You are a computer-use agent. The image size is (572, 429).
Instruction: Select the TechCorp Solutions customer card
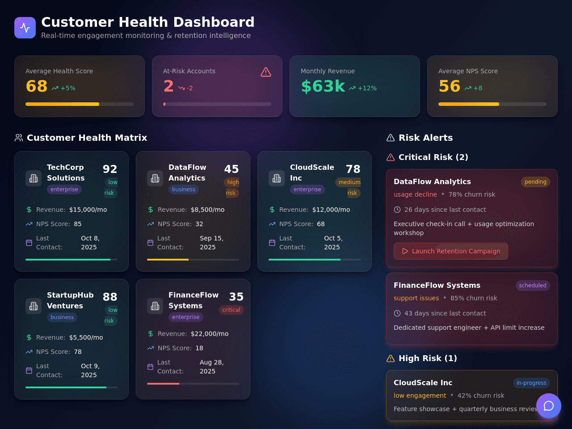(71, 211)
